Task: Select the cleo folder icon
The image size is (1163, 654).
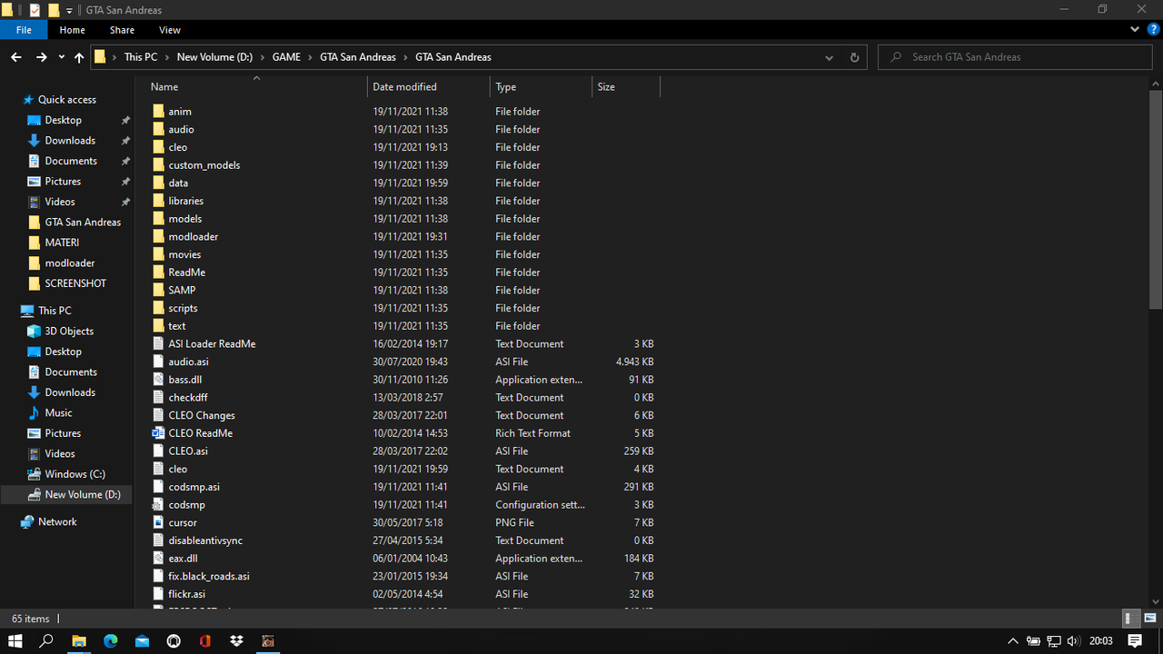Action: pos(158,147)
